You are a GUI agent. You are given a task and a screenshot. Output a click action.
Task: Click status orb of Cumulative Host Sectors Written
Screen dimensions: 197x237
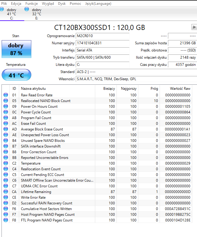point(6,209)
